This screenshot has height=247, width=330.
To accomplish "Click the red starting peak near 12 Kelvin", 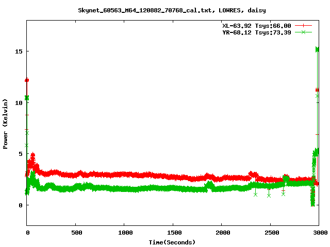I will click(27, 80).
